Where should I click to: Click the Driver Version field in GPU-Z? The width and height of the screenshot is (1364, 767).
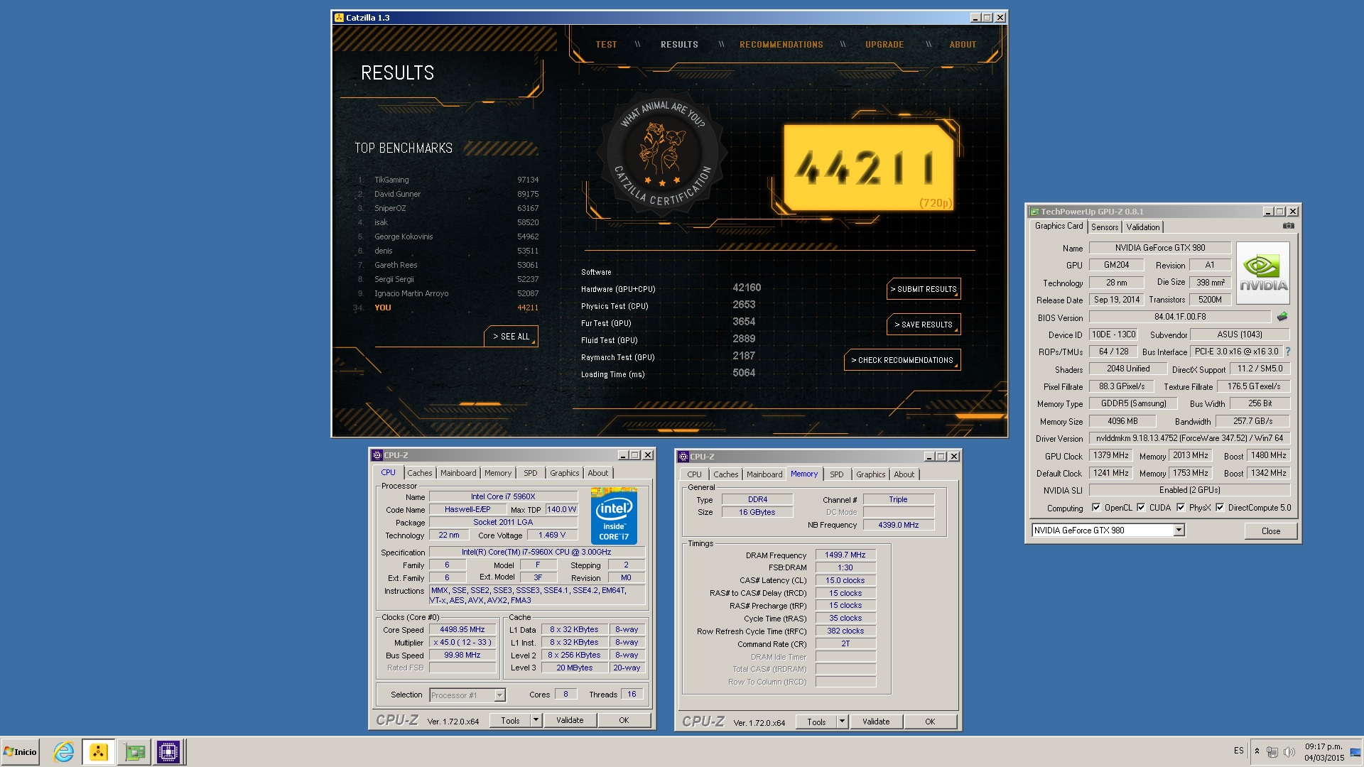[1189, 438]
